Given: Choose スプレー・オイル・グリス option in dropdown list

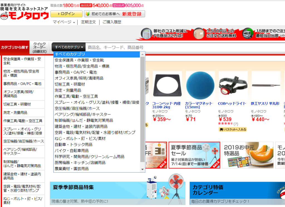Looking at the screenshot, I should (97, 102).
